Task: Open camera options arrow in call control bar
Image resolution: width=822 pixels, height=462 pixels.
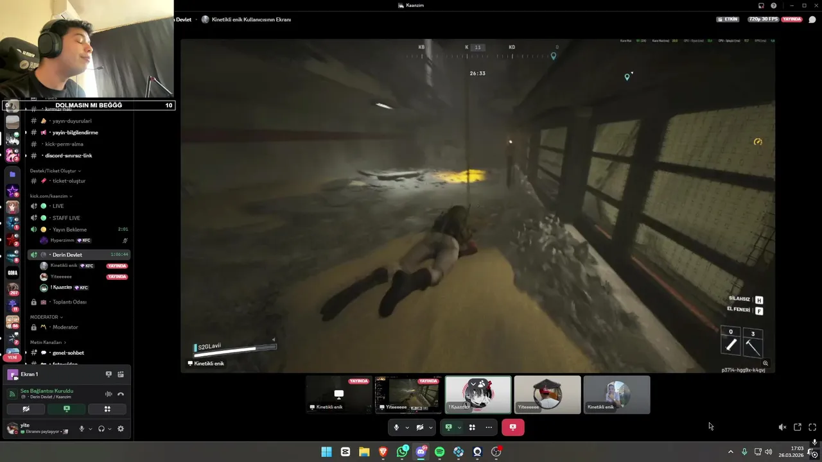Action: coord(430,427)
